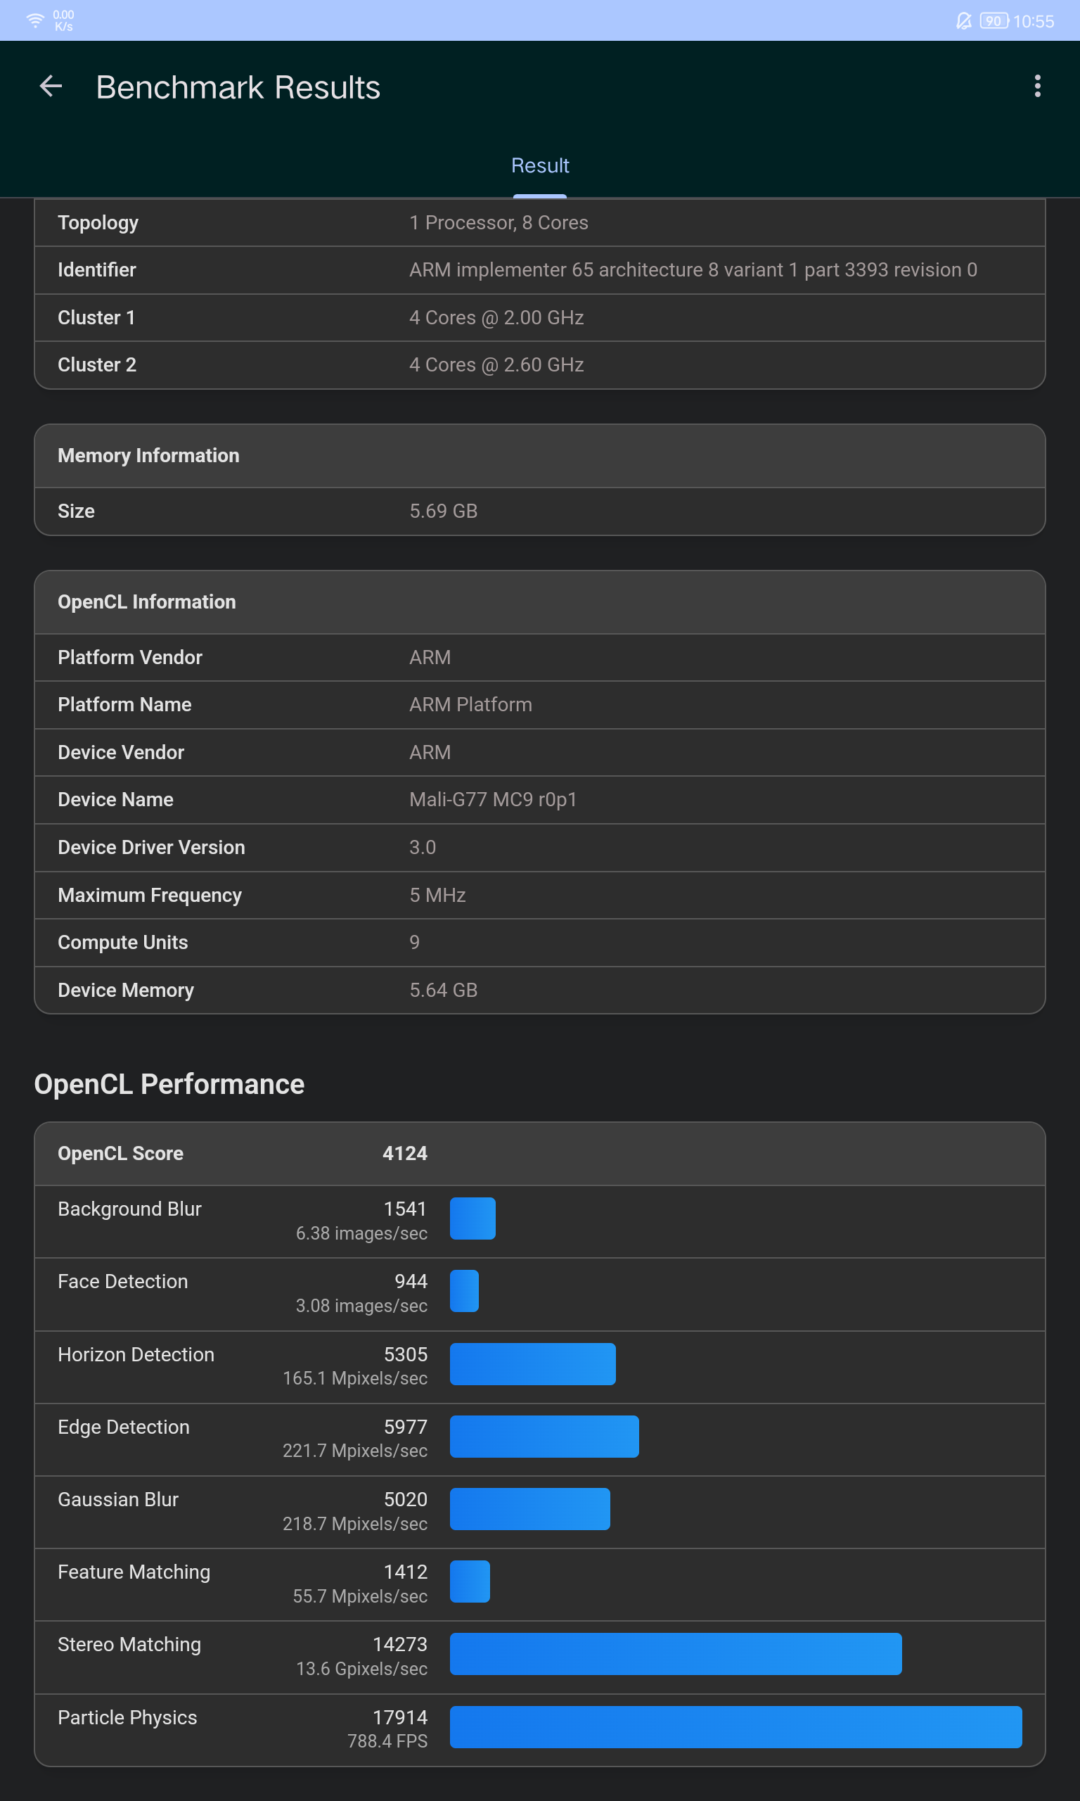The image size is (1080, 1801).
Task: Tap the Background Blur score bar
Action: pyautogui.click(x=472, y=1218)
